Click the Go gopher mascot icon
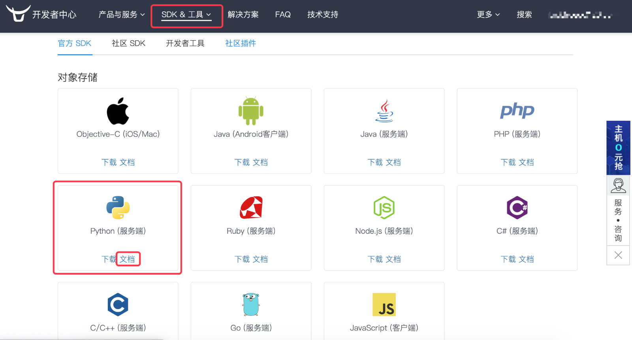Viewport: 632px width, 340px height. (x=251, y=304)
